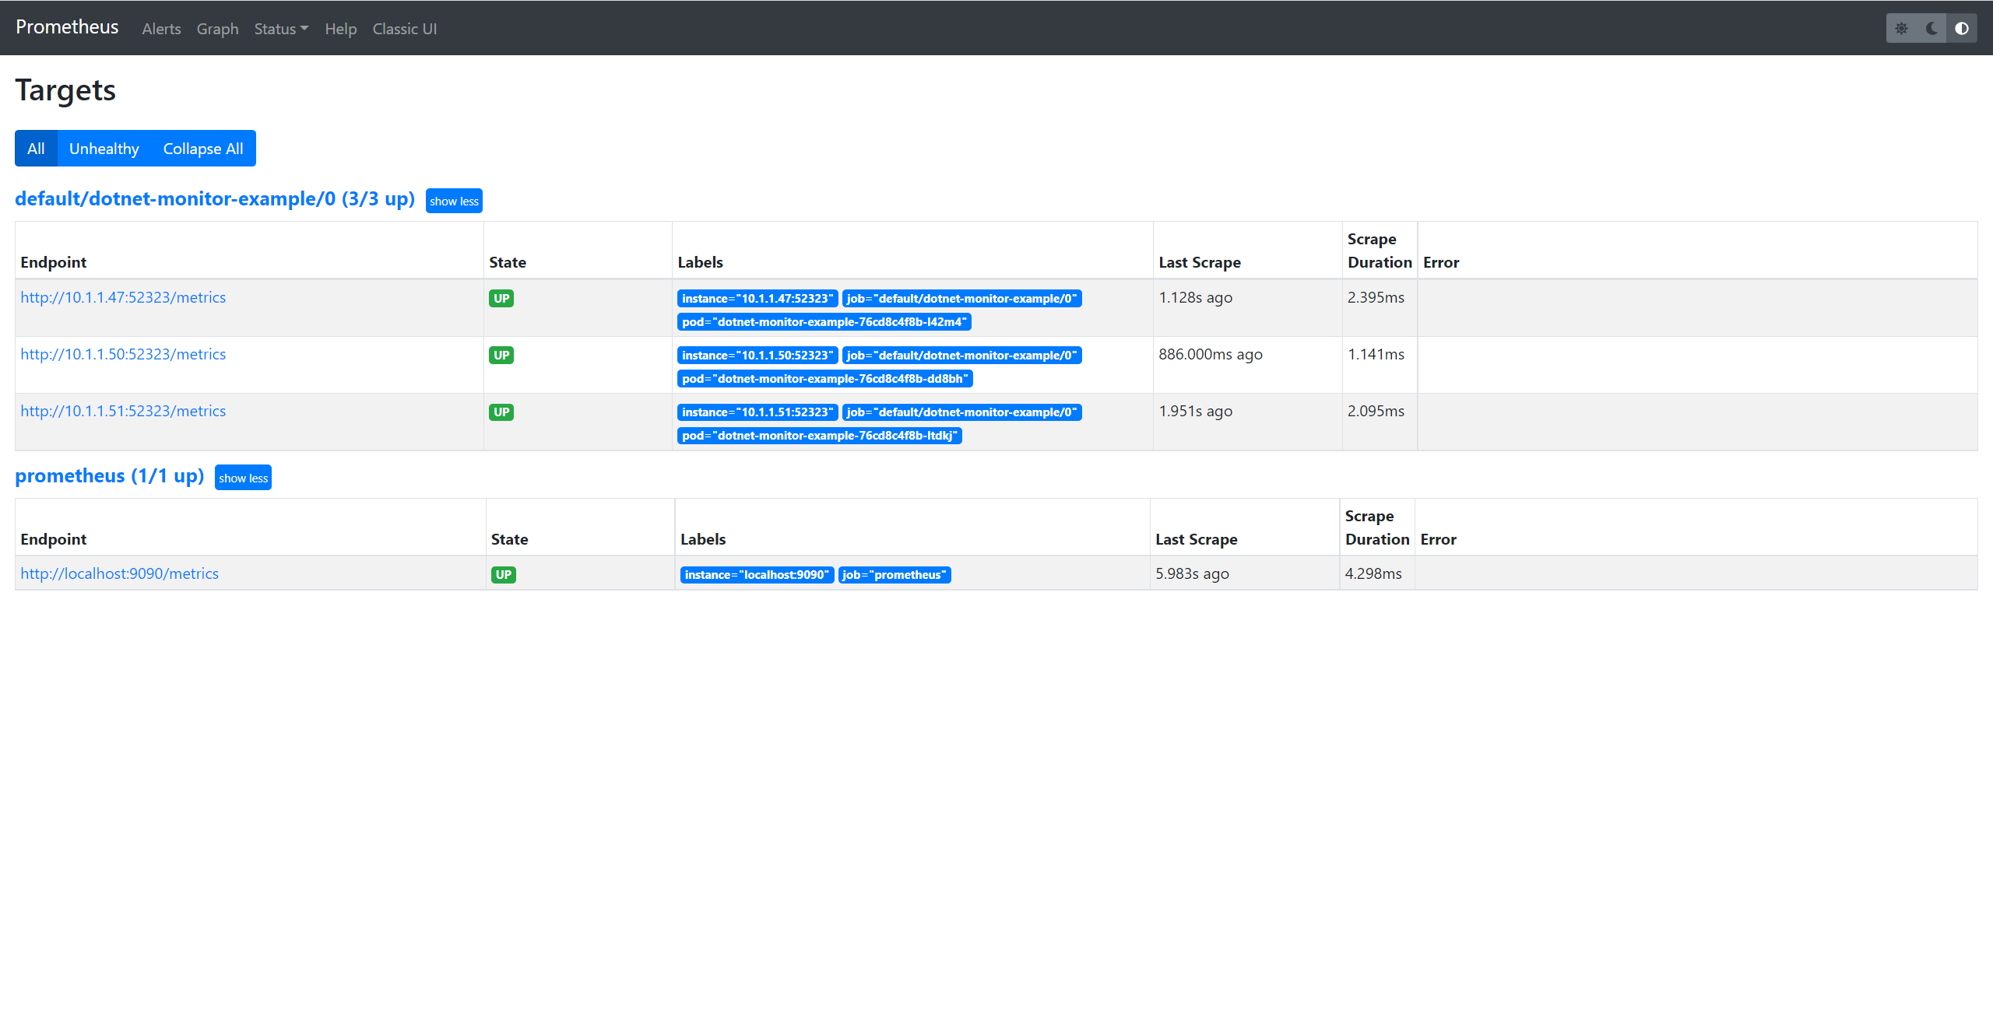Click Help navigation link

point(340,27)
